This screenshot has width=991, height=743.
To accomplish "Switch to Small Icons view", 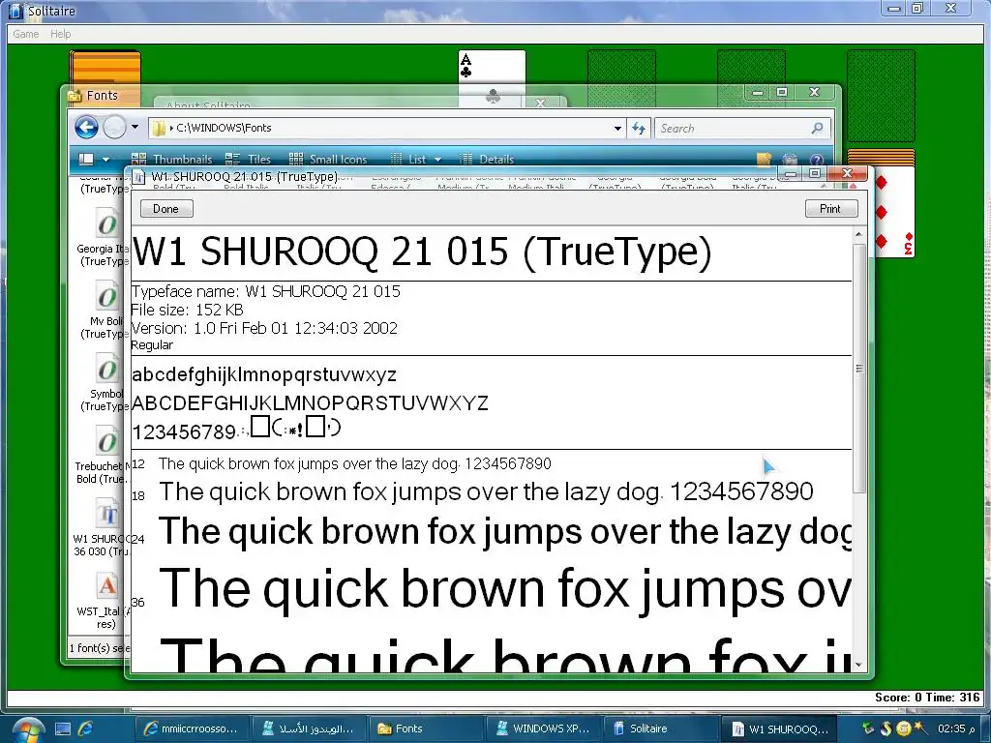I will [x=327, y=160].
